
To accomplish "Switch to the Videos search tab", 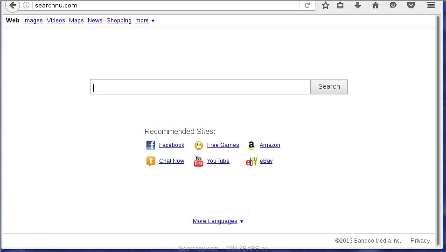I will (x=56, y=21).
